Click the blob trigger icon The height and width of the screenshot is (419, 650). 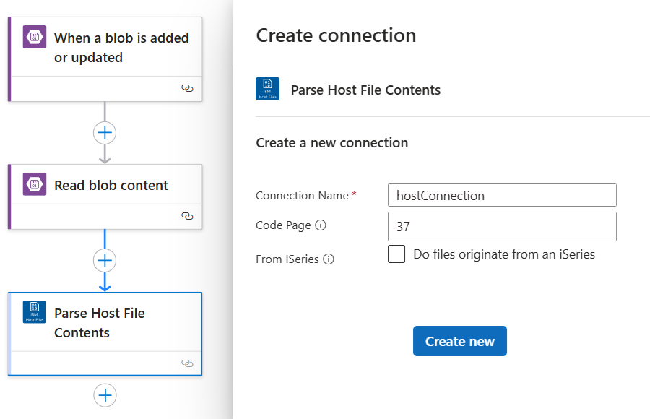(x=35, y=37)
